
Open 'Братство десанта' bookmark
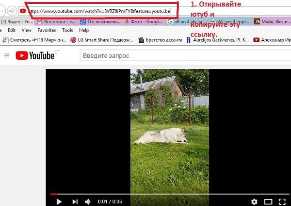pos(161,40)
